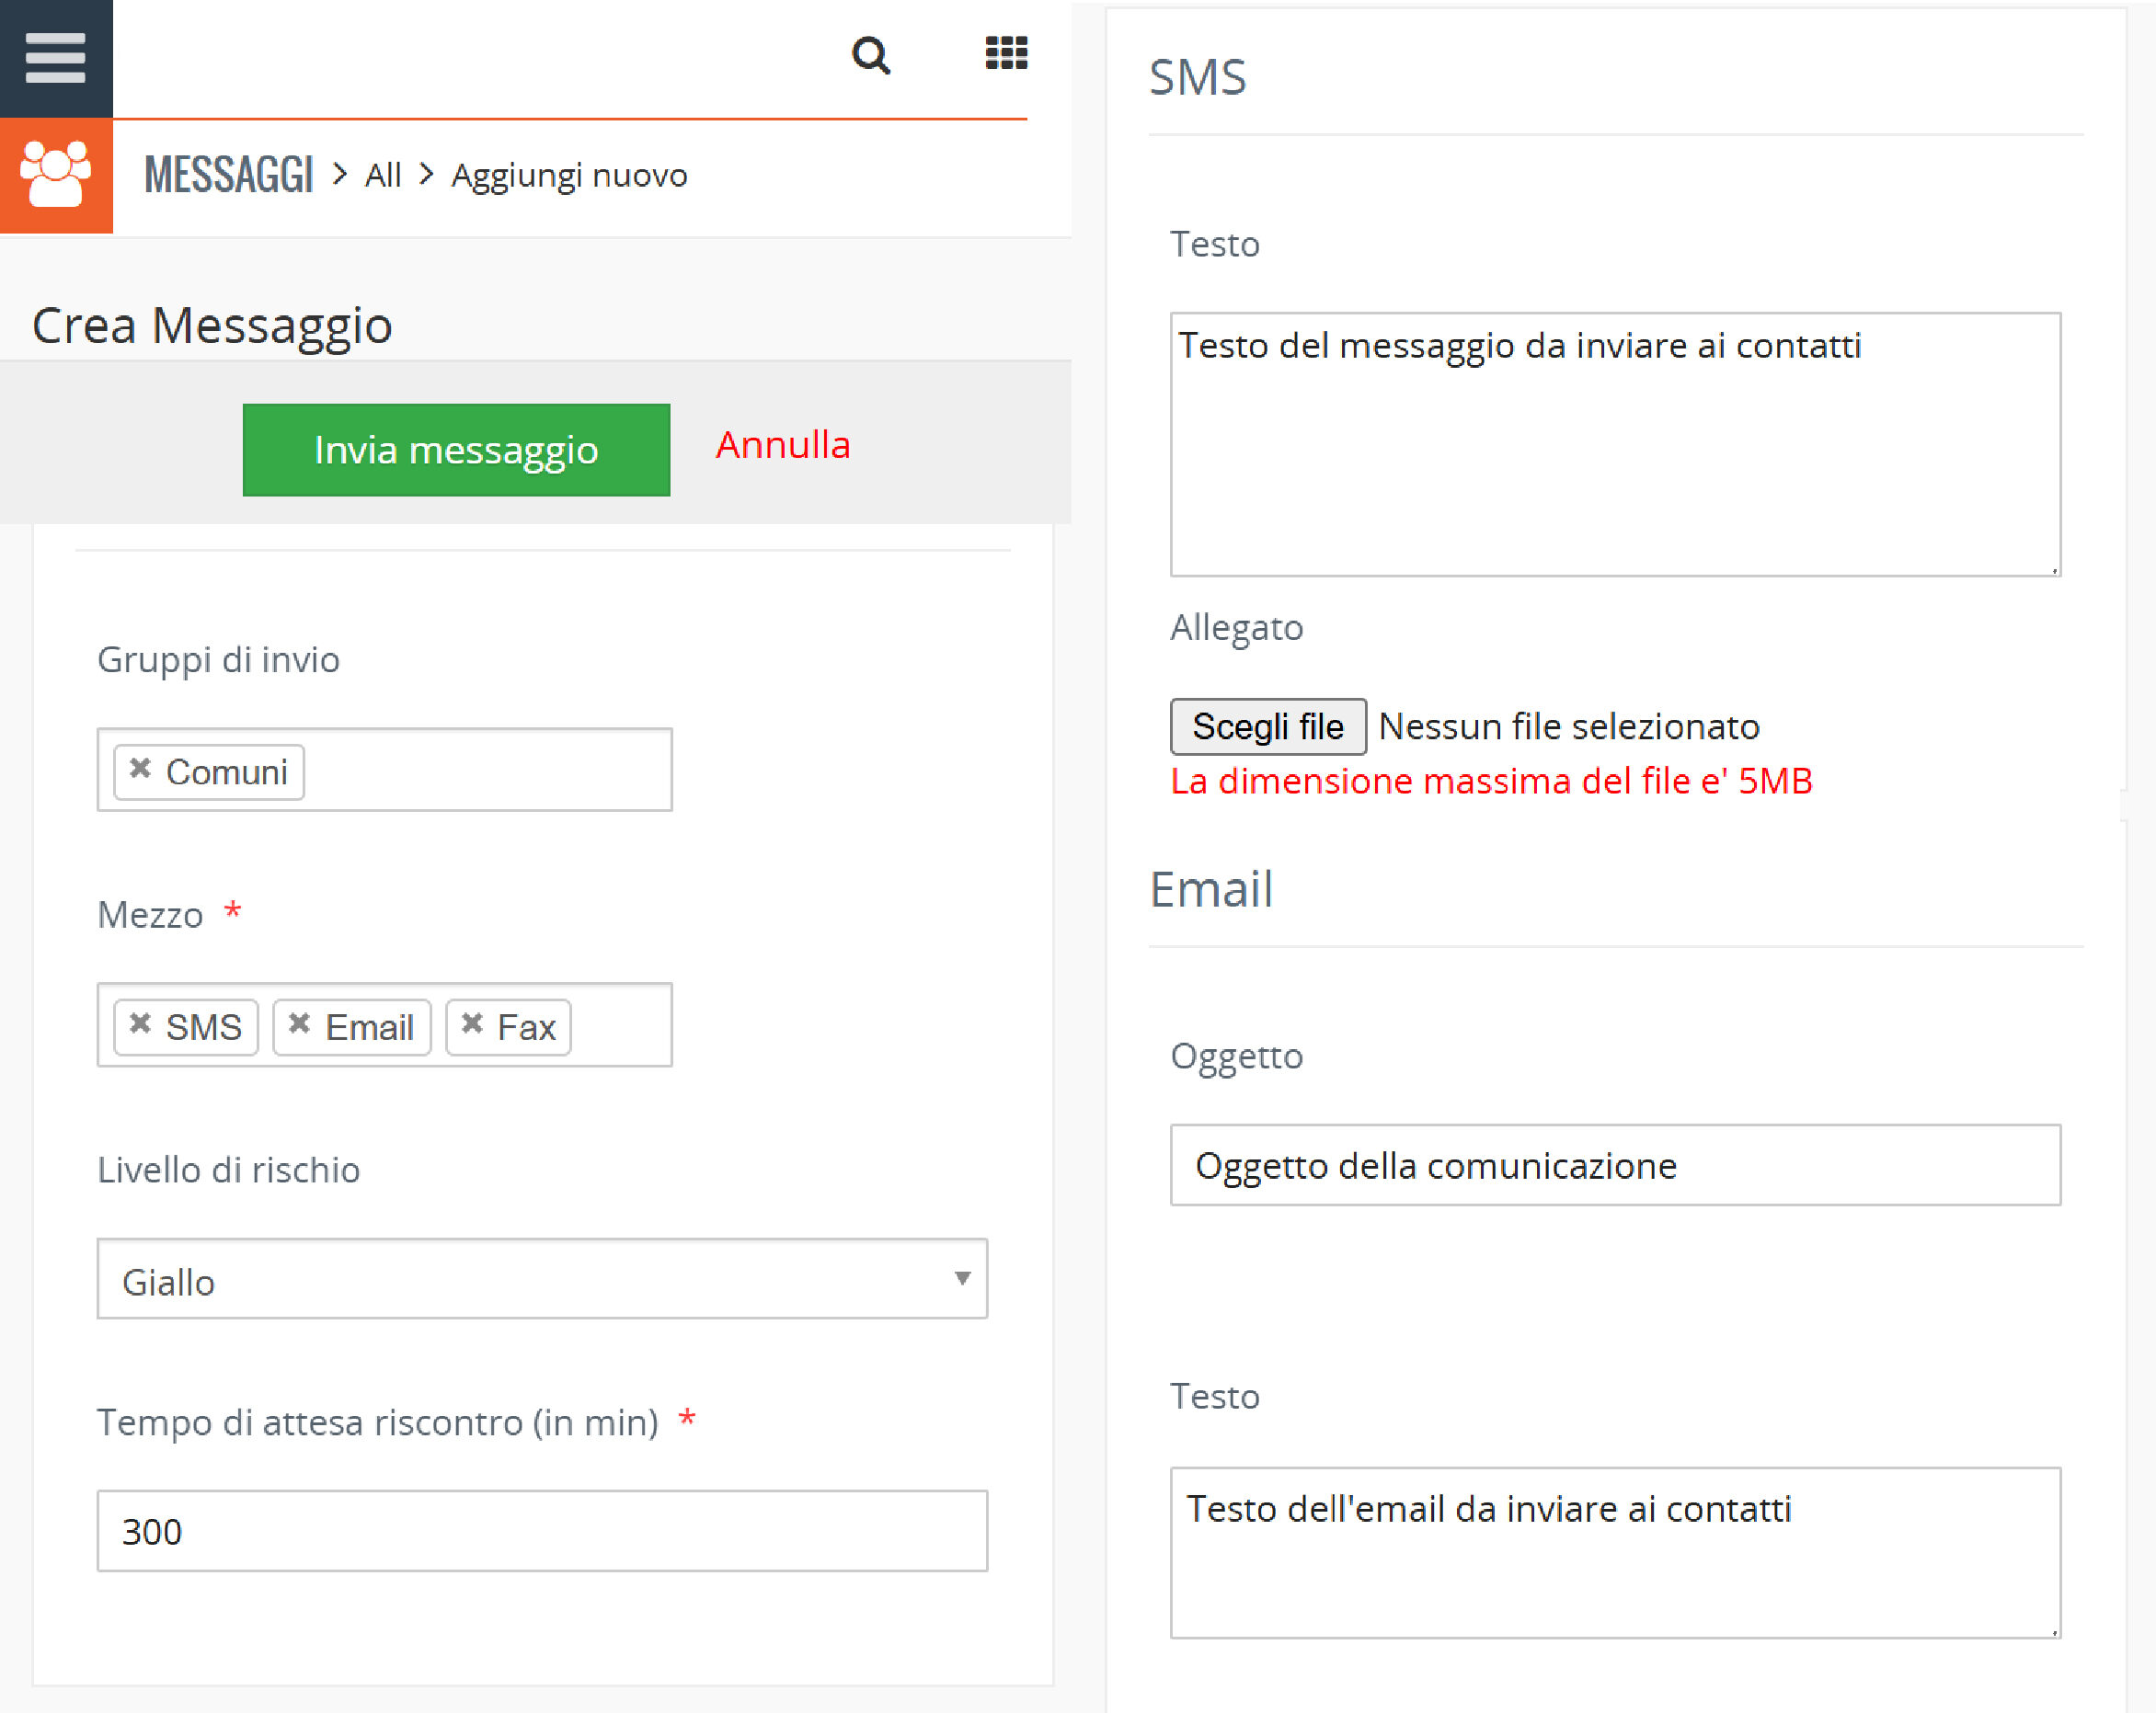Click the search magnifier icon
Viewport: 2156px width, 1713px height.
click(870, 55)
